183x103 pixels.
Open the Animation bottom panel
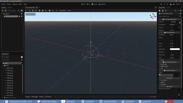click(48, 97)
